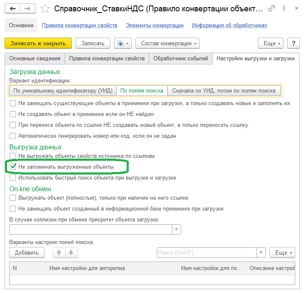
Task: Open help with the question mark button
Action: pos(294,43)
